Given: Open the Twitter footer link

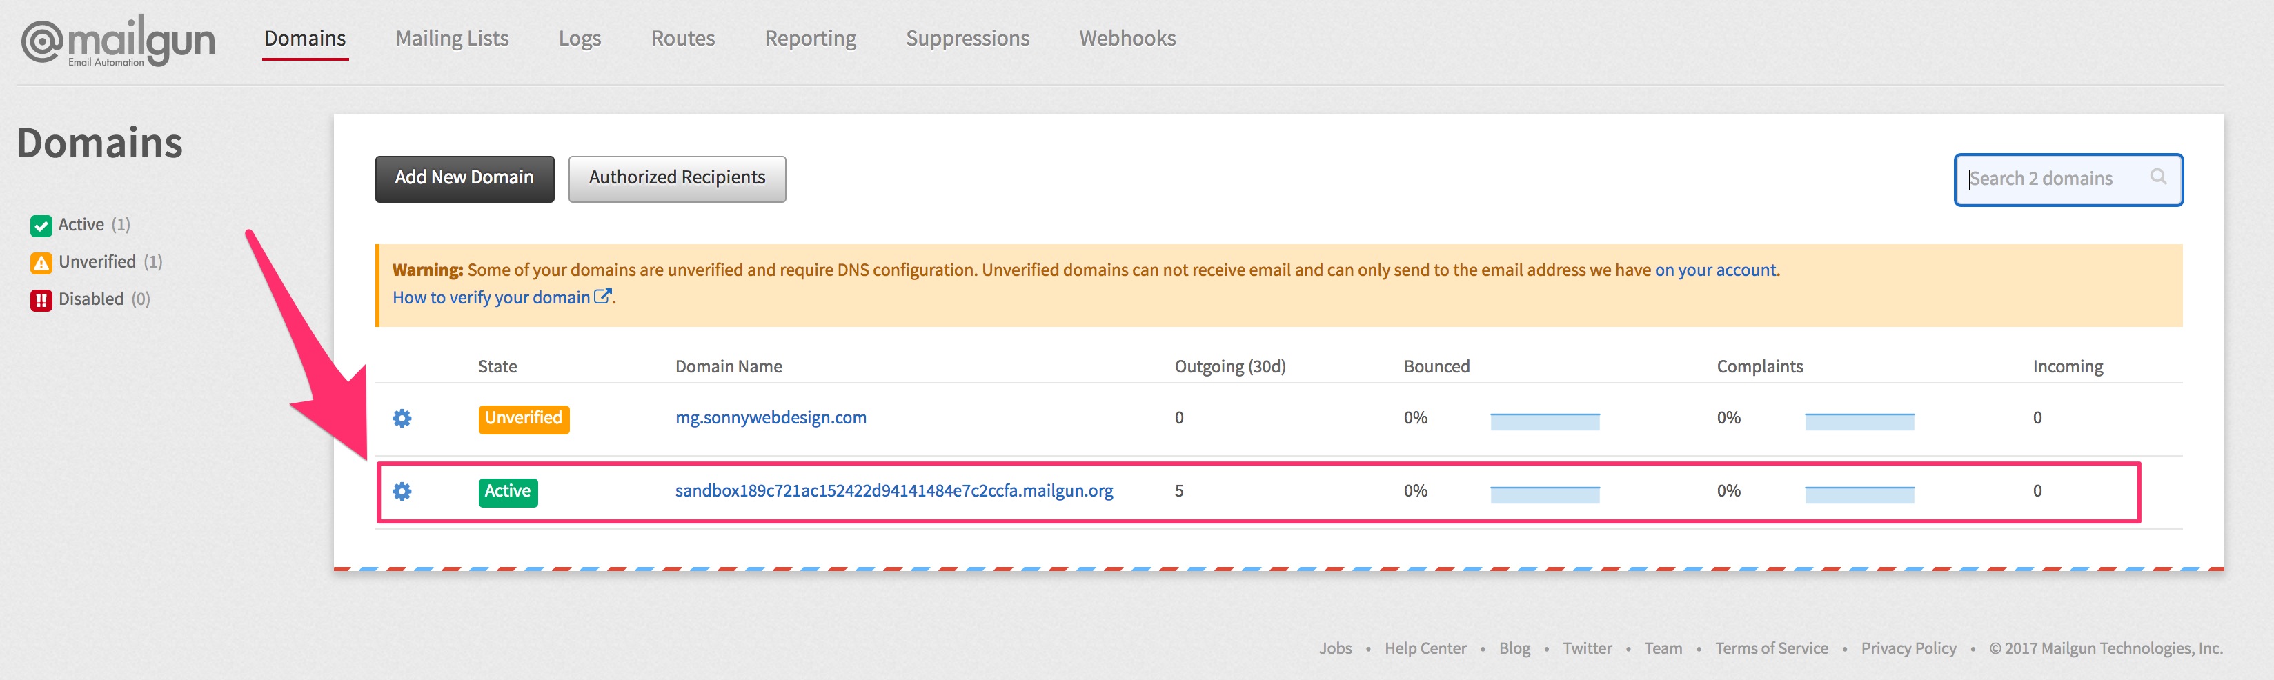Looking at the screenshot, I should [x=1586, y=648].
